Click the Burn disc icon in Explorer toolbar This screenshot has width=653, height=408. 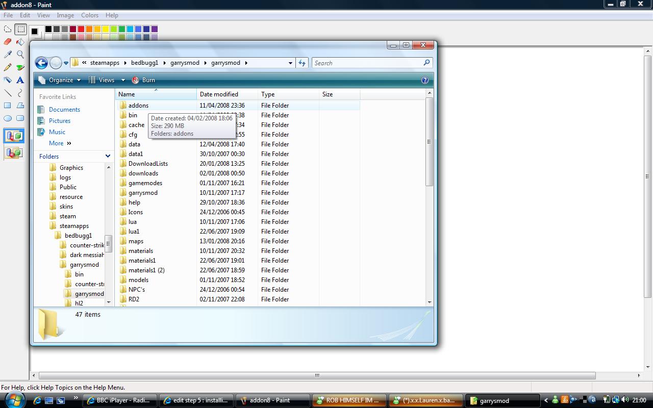[x=136, y=80]
